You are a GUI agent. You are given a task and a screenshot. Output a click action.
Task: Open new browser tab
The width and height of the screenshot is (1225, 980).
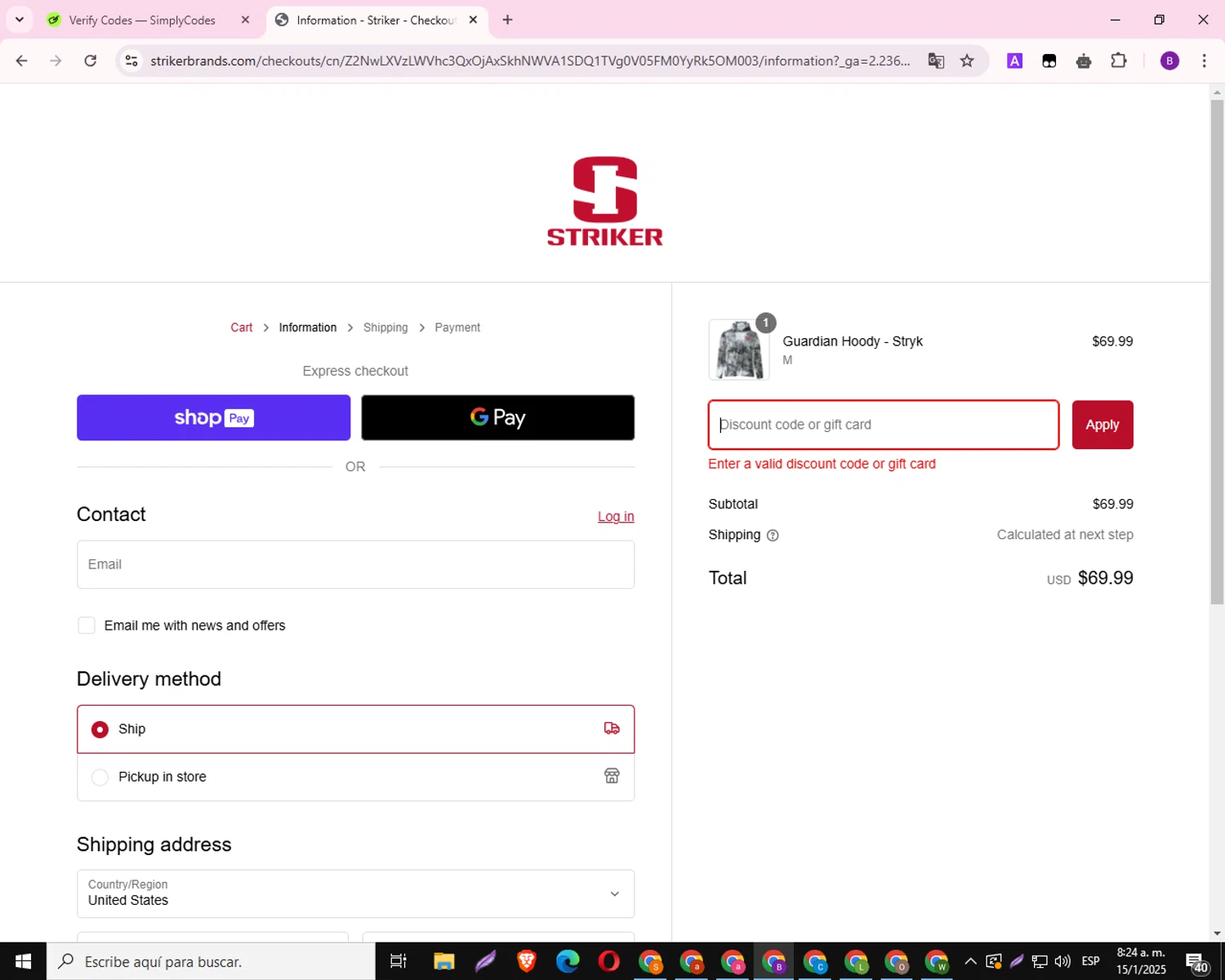point(507,20)
